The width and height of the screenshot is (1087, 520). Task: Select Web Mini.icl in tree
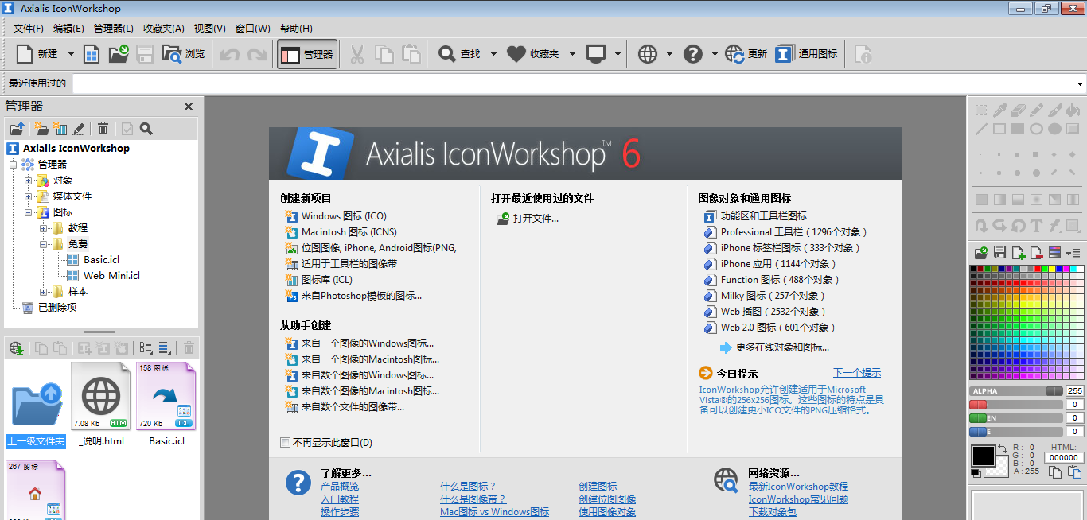click(x=111, y=276)
